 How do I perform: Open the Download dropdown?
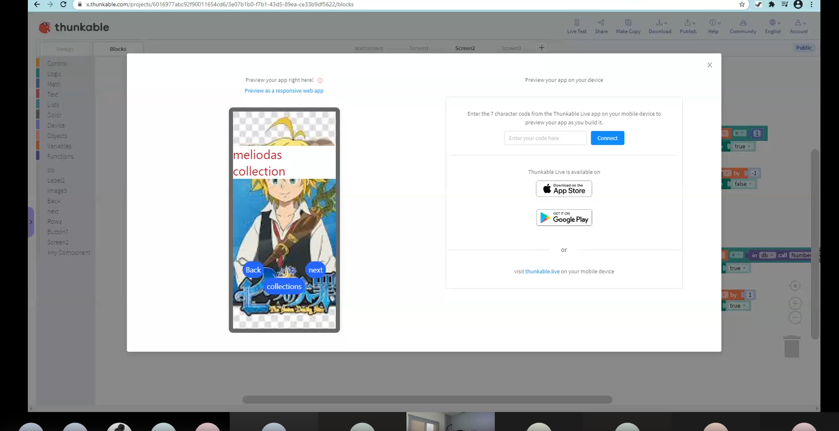[x=660, y=26]
